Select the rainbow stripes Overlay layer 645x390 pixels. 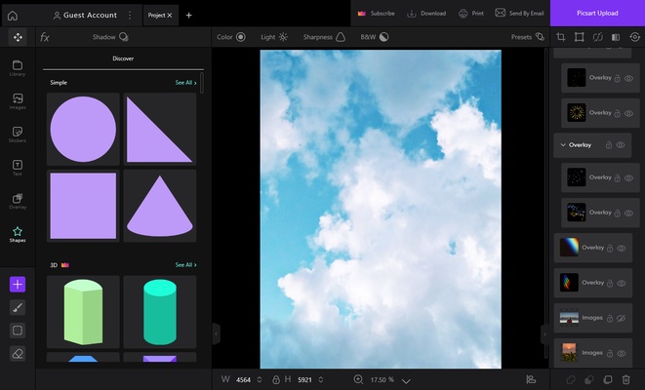point(592,283)
